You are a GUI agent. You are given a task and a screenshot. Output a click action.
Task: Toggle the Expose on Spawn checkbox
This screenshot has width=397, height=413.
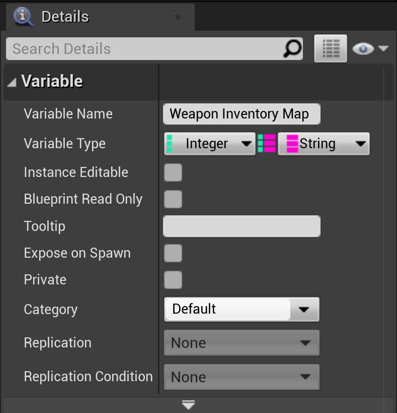[x=173, y=253]
